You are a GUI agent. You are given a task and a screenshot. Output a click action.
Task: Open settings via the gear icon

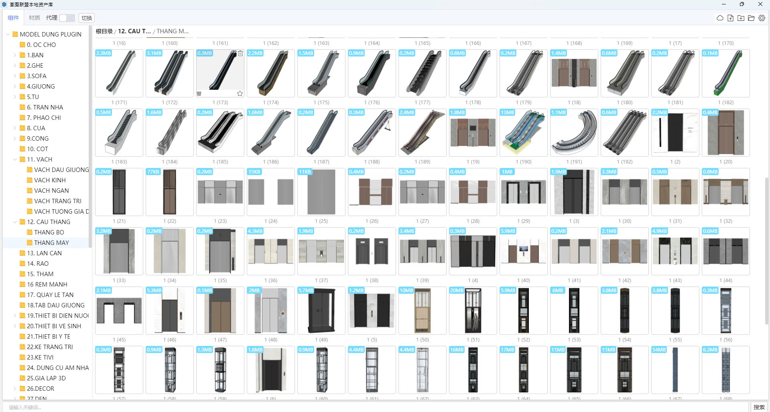(762, 18)
